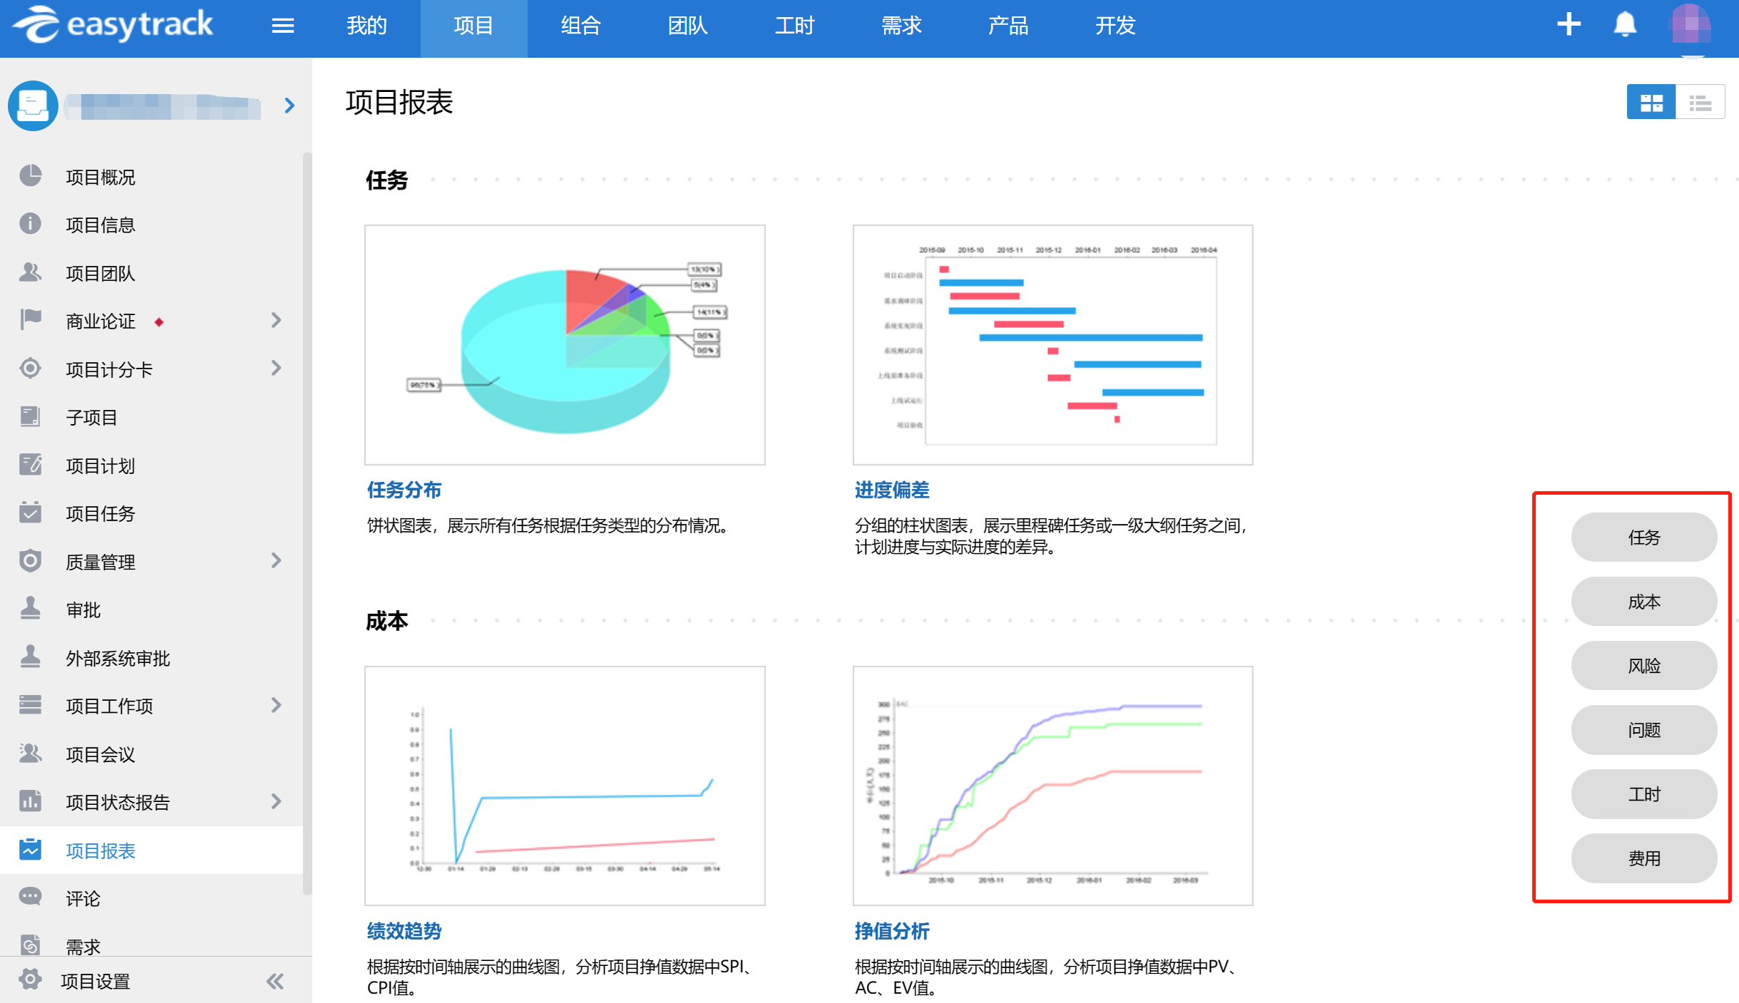Open the 进度偏差 chart thumbnail
The image size is (1739, 1003).
(1052, 345)
